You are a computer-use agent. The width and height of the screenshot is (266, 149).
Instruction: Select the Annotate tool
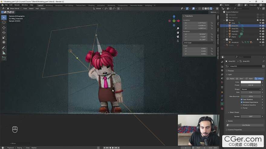[x=4, y=48]
